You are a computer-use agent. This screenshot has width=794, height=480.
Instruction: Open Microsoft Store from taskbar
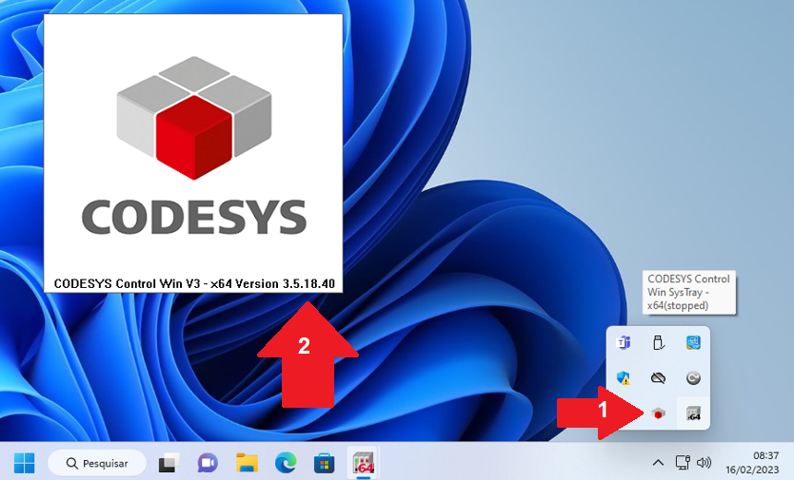click(x=324, y=463)
